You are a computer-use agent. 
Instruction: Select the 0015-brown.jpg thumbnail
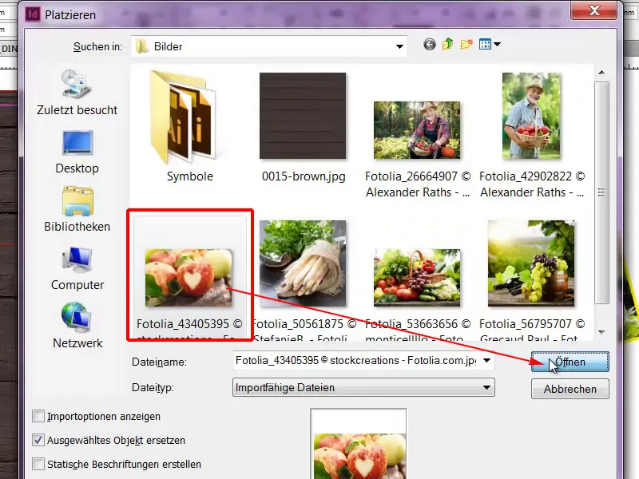303,116
